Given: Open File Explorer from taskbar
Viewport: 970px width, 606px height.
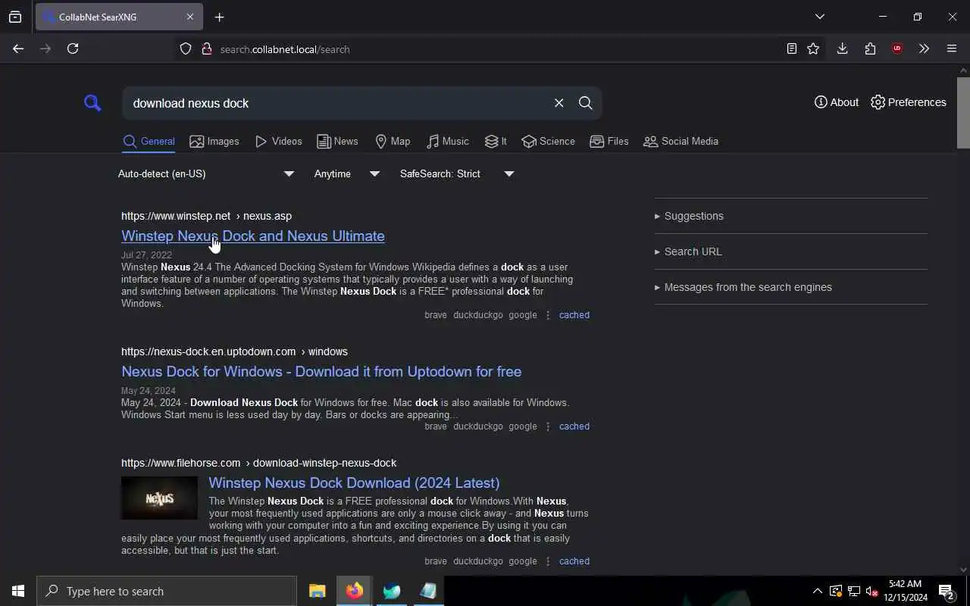Looking at the screenshot, I should click(317, 591).
